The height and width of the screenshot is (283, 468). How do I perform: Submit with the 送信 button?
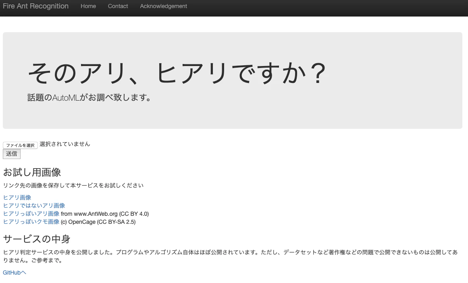point(12,154)
